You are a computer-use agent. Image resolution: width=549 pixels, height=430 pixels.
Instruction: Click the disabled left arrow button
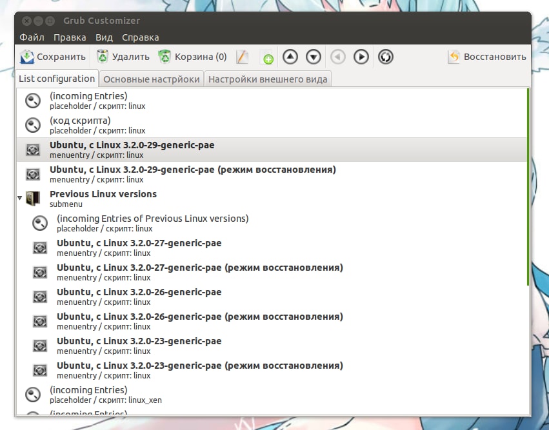(338, 57)
